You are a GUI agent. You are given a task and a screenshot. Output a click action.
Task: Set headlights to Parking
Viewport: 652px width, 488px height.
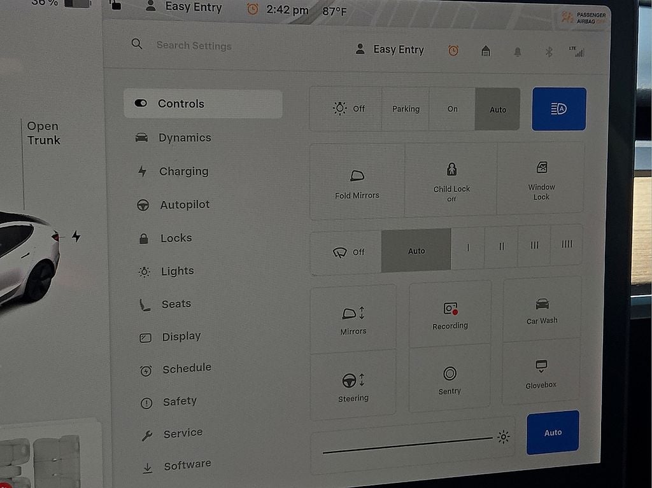406,109
